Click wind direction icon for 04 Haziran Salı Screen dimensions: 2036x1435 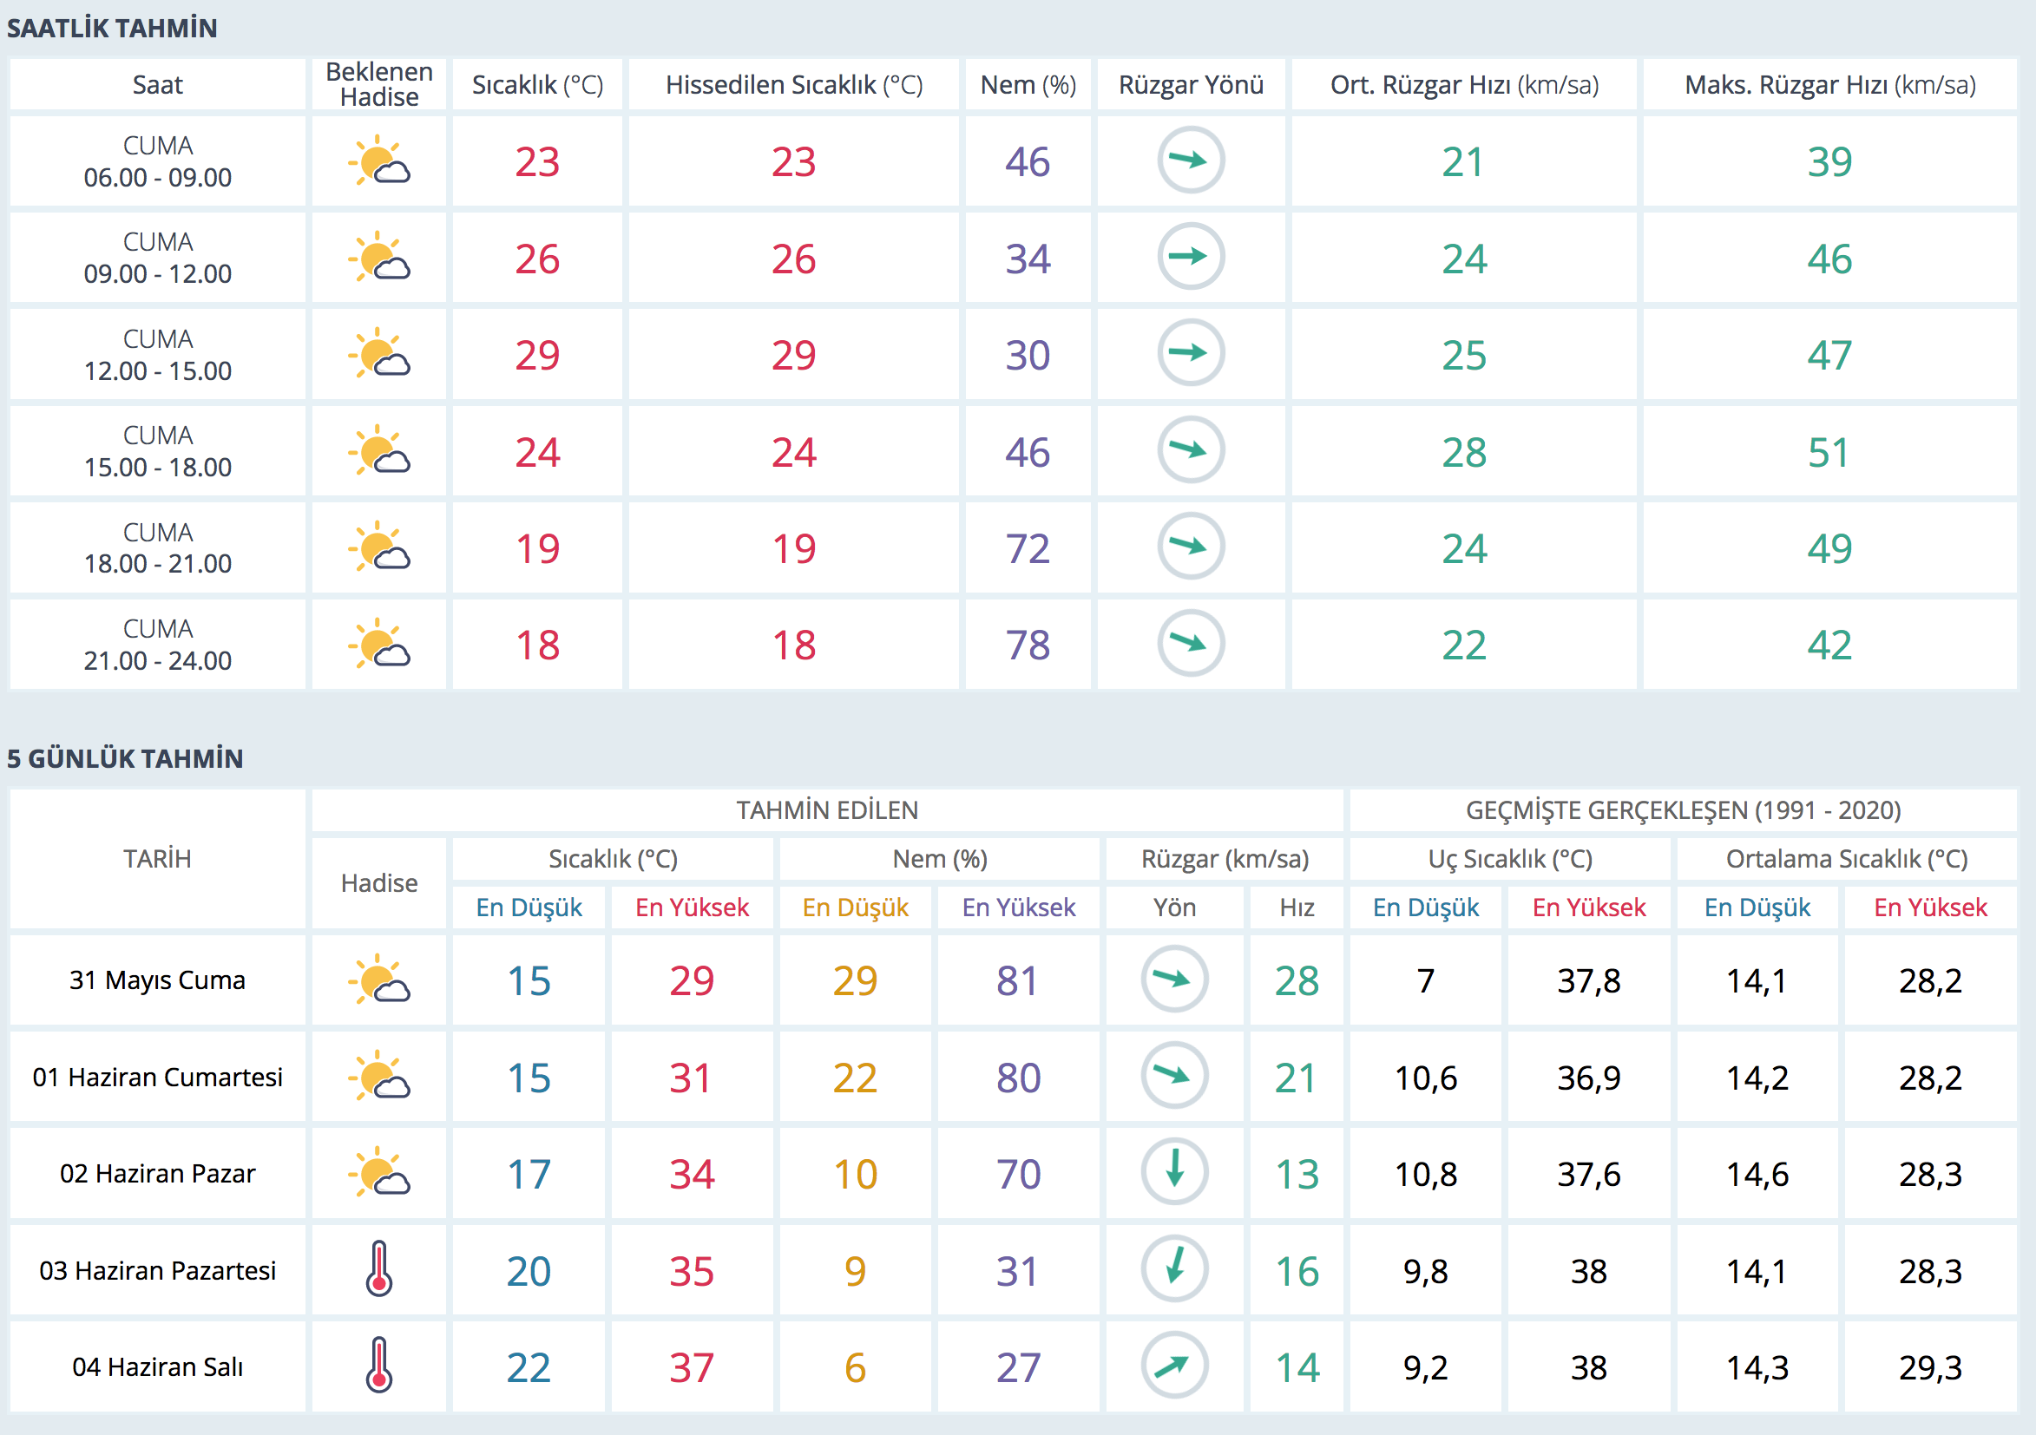click(x=1174, y=1366)
